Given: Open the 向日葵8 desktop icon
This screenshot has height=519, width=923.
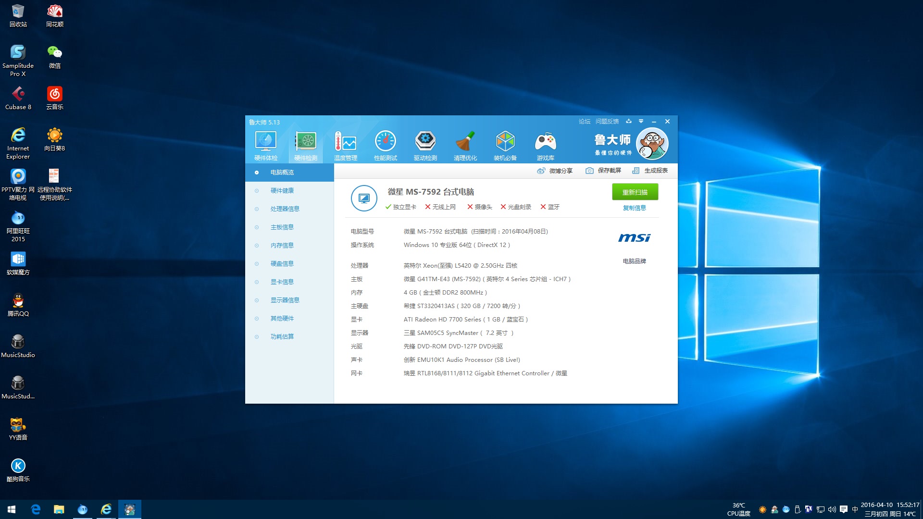Looking at the screenshot, I should point(55,140).
